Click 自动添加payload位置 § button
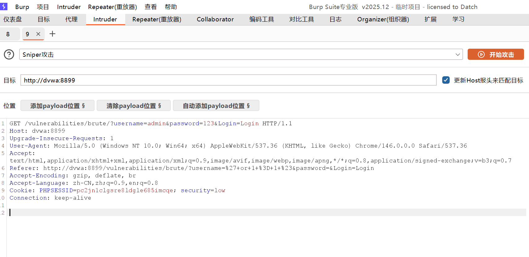Screen dimensions: 529x257 coord(216,106)
